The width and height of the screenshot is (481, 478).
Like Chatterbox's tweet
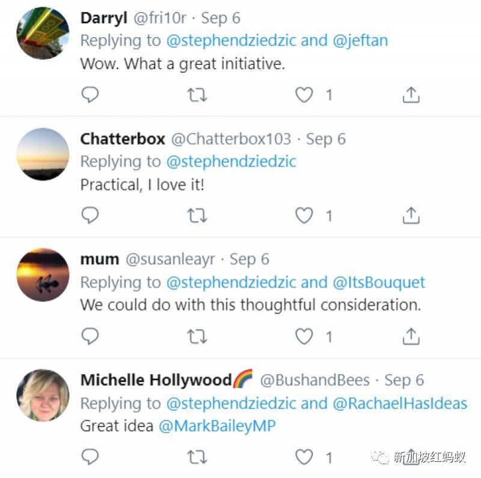point(304,215)
